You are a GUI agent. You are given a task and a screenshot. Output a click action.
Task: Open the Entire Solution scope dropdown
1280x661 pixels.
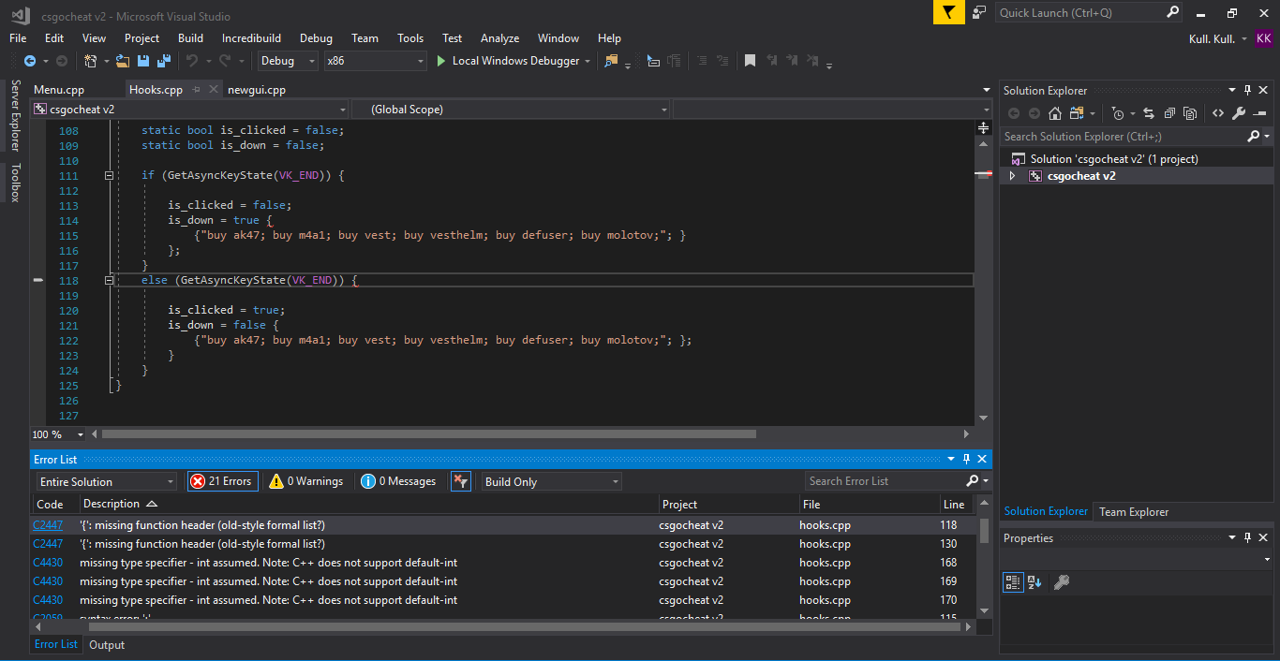point(106,481)
